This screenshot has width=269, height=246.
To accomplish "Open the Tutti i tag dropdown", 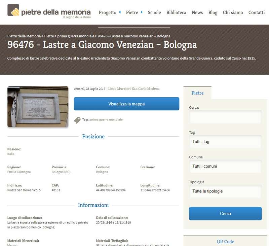I will (225, 142).
